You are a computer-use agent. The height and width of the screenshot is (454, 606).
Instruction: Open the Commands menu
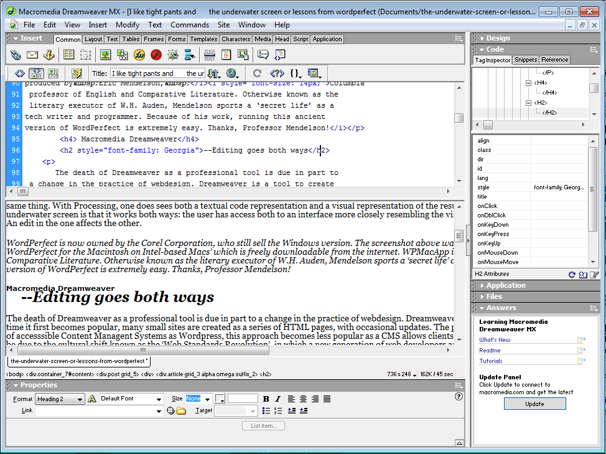point(189,25)
